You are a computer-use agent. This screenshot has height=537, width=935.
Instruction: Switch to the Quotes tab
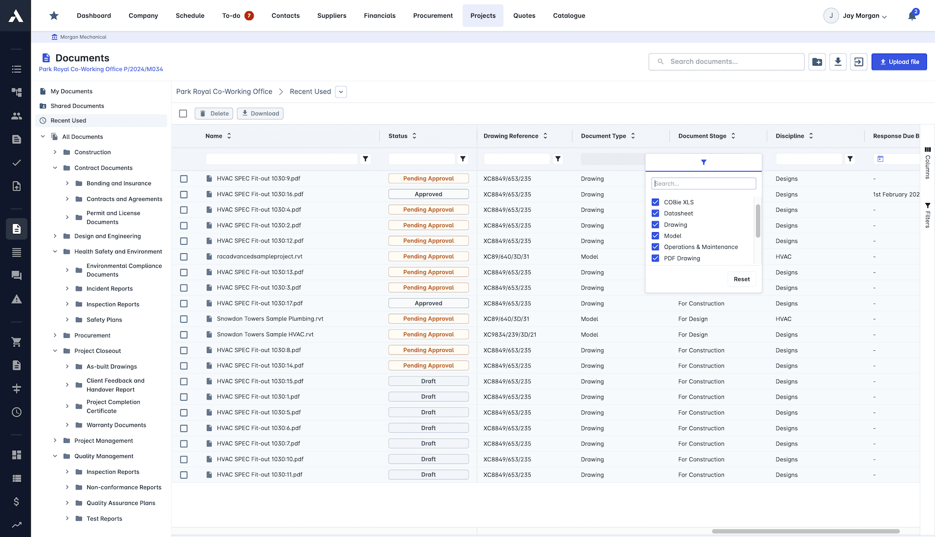[x=524, y=16]
